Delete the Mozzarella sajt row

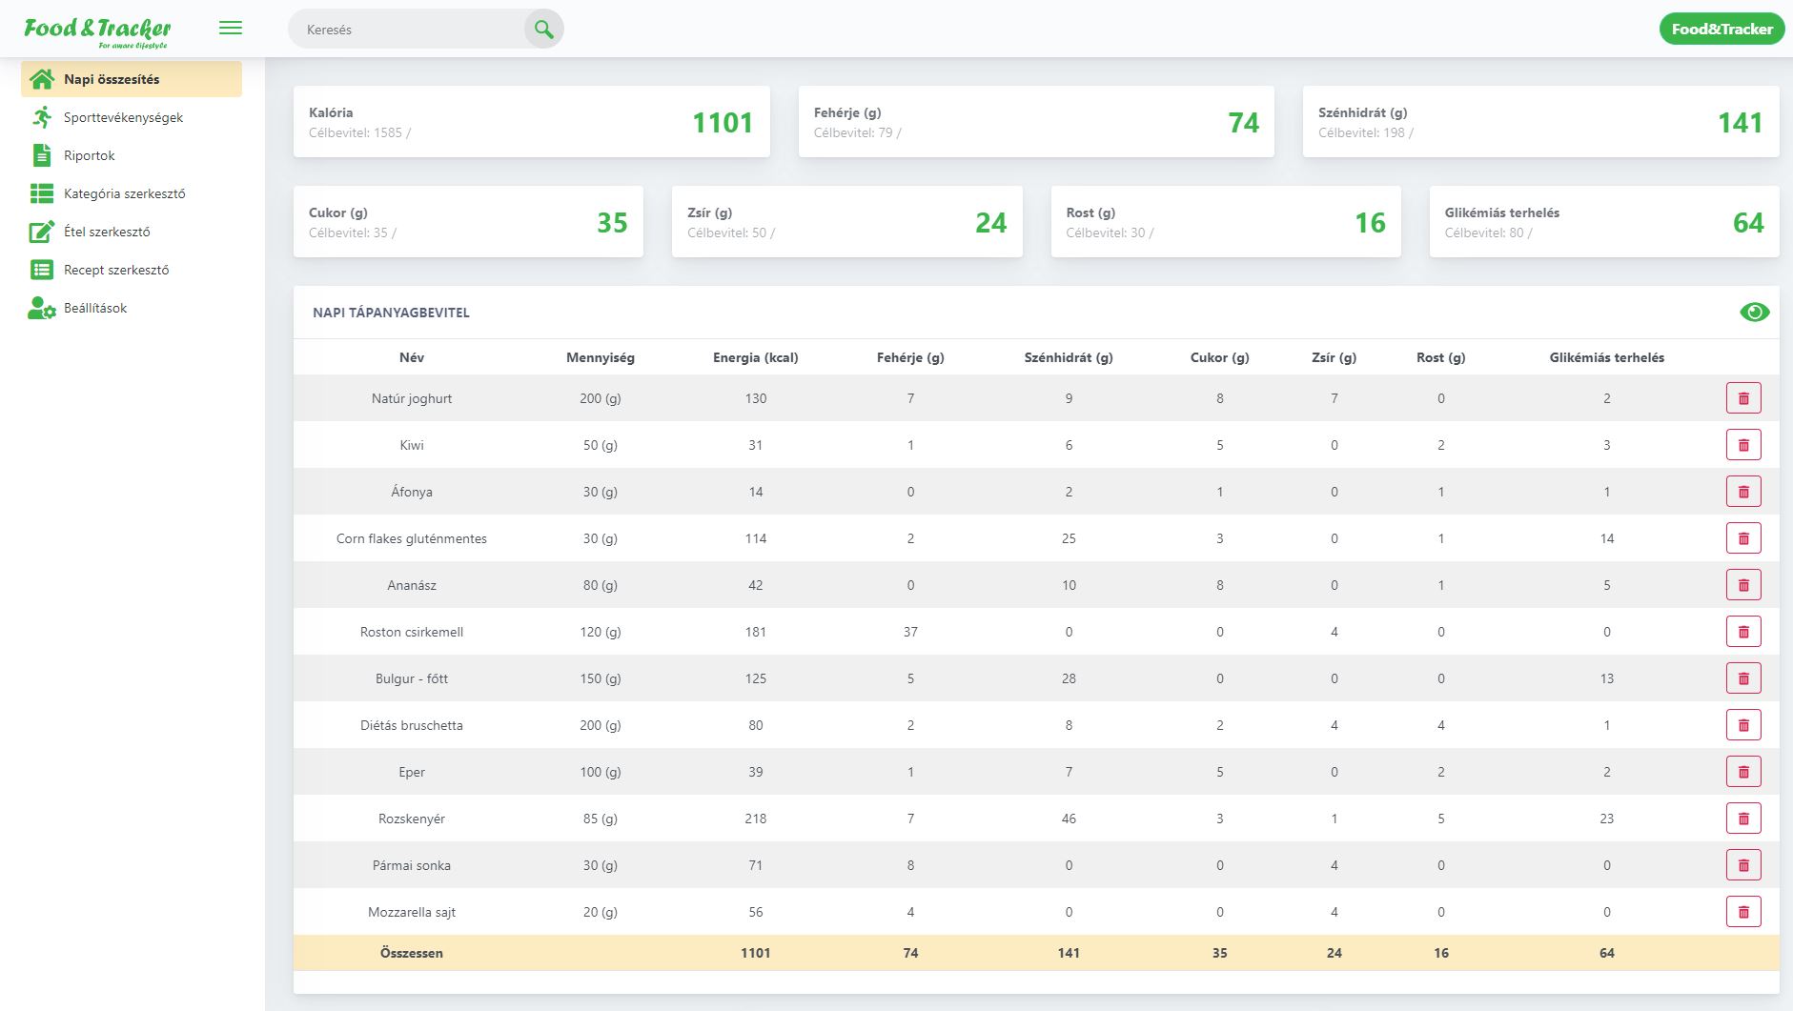point(1743,912)
